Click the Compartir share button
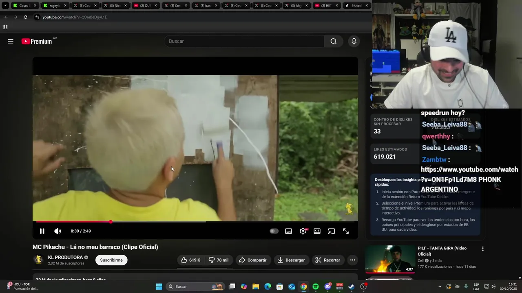Viewport: 522px width, 293px height. (x=253, y=260)
